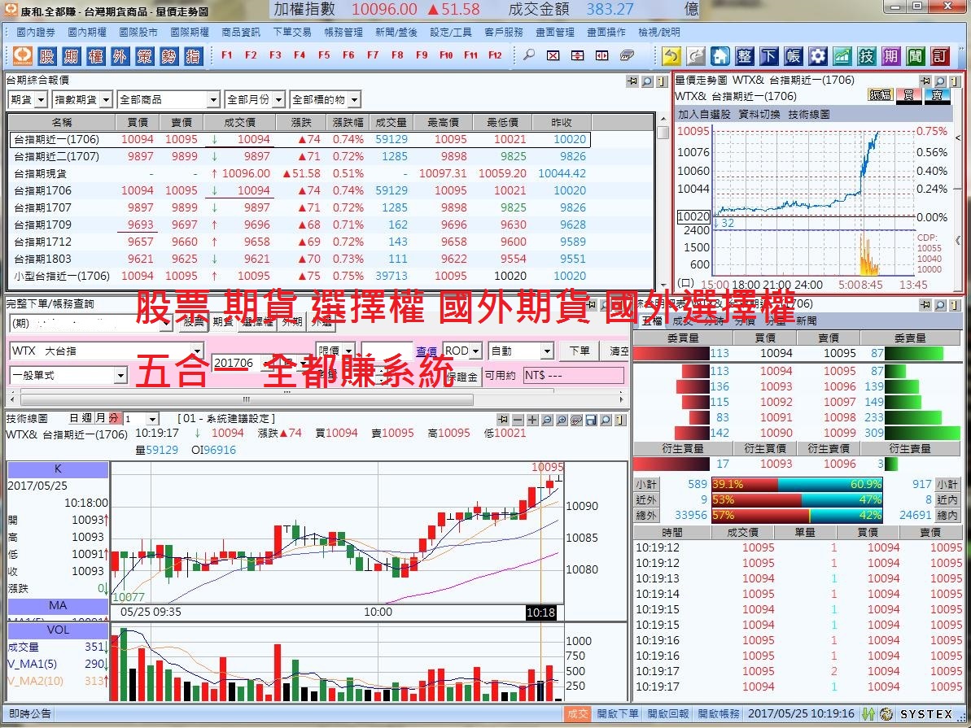Open the 帳務管理 menu
The height and width of the screenshot is (728, 971).
[343, 33]
